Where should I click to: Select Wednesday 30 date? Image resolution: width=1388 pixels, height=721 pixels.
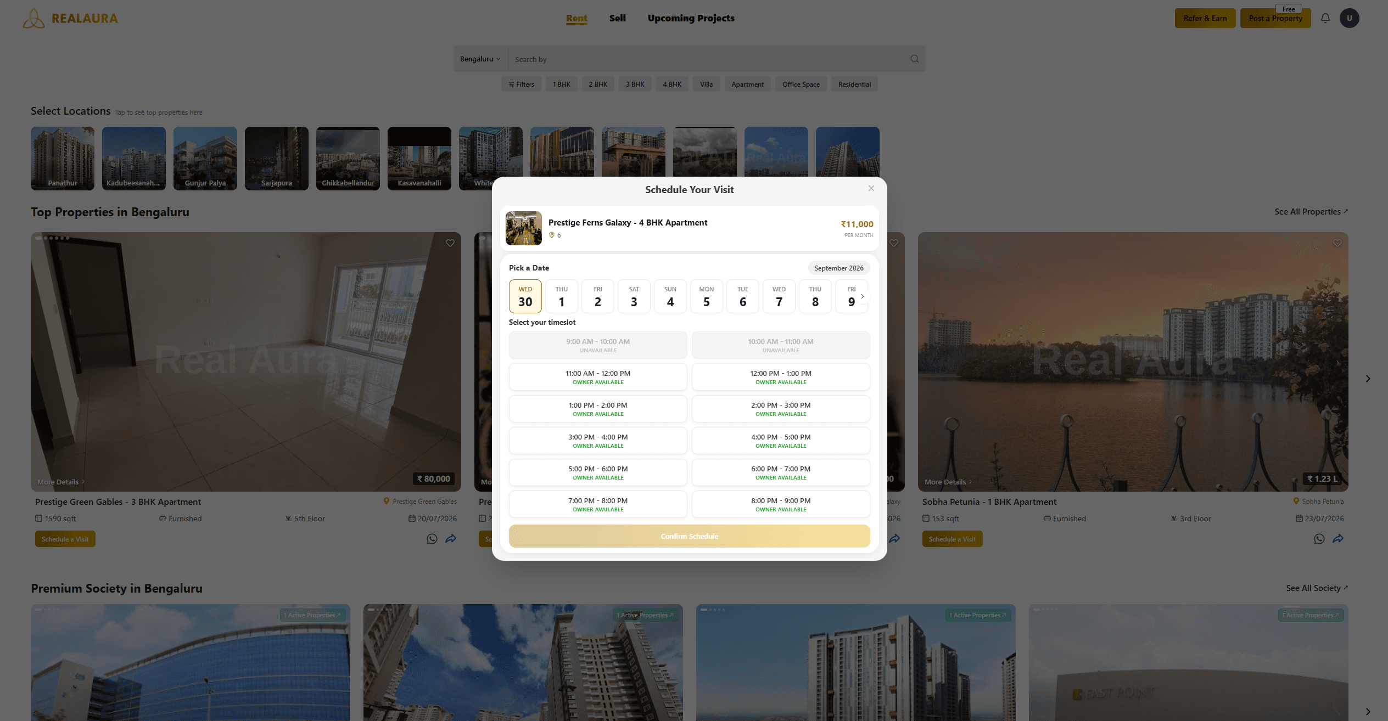click(525, 296)
